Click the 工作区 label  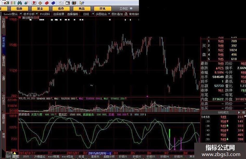coord(124,9)
